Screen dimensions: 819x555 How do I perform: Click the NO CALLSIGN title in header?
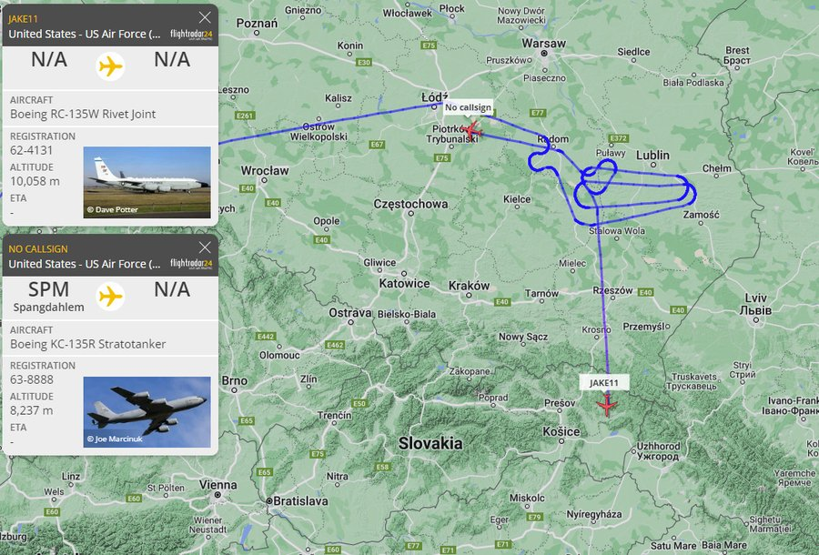click(x=38, y=249)
